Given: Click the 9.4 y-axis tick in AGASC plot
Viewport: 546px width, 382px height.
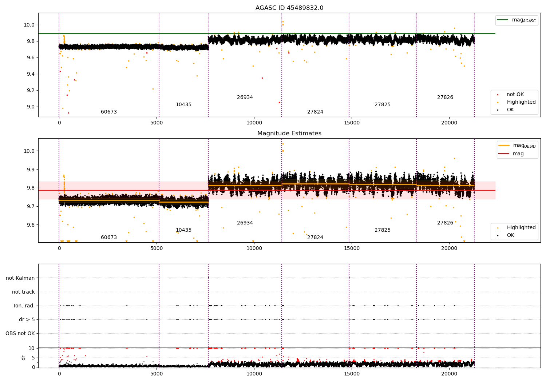Looking at the screenshot, I should point(31,74).
